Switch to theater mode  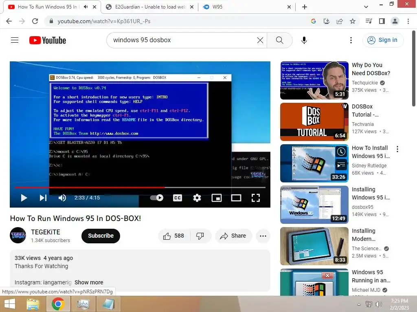236,198
